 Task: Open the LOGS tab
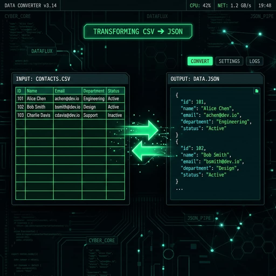254,61
